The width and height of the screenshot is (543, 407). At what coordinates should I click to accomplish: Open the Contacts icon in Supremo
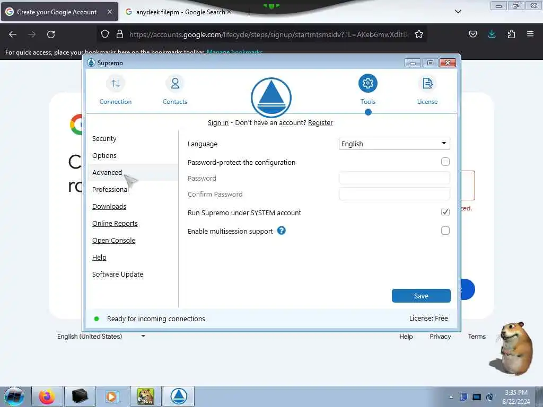tap(175, 83)
